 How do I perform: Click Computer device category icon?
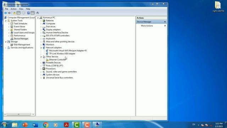click(x=44, y=23)
